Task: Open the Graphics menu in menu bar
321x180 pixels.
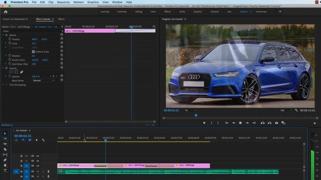Action: pos(93,2)
